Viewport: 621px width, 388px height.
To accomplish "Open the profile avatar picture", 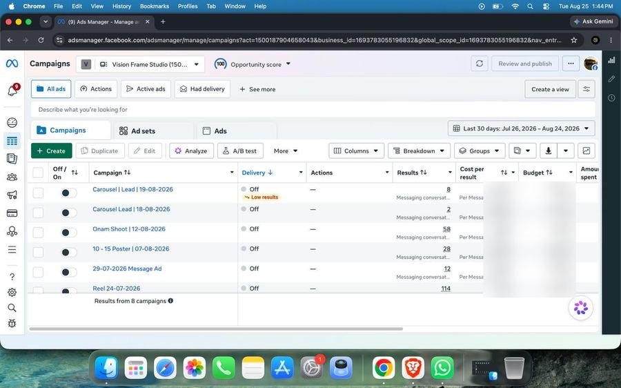I will 591,64.
